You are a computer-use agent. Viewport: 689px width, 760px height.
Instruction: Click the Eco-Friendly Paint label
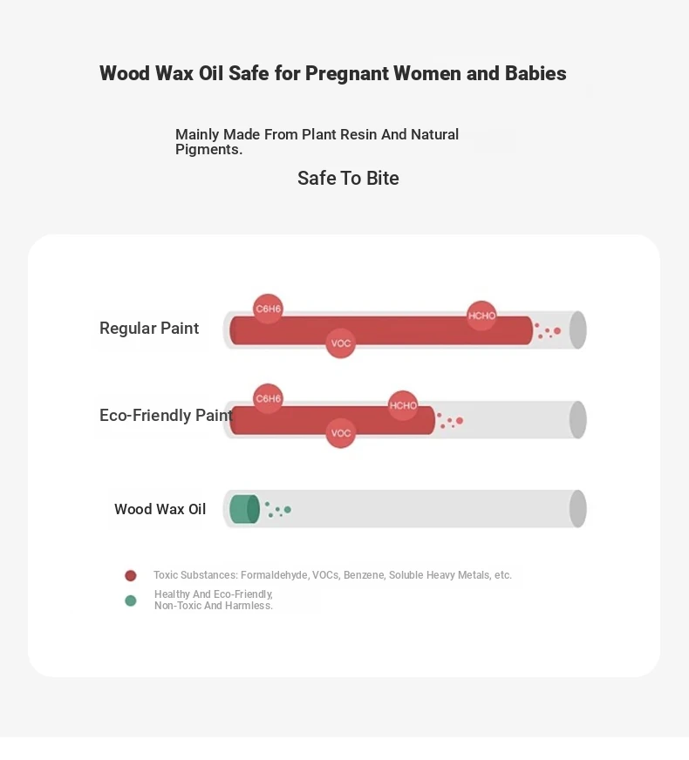(x=166, y=416)
